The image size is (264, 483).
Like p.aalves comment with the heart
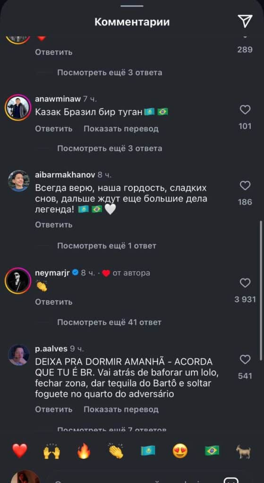(245, 359)
